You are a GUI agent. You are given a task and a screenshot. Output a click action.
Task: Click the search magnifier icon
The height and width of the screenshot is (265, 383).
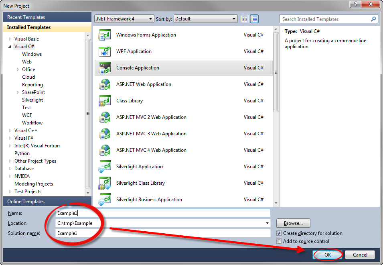click(373, 19)
